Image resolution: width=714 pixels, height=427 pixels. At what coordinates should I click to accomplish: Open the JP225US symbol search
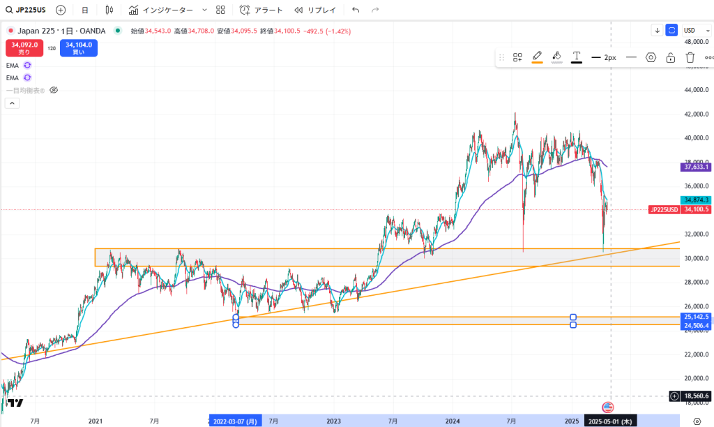[26, 10]
